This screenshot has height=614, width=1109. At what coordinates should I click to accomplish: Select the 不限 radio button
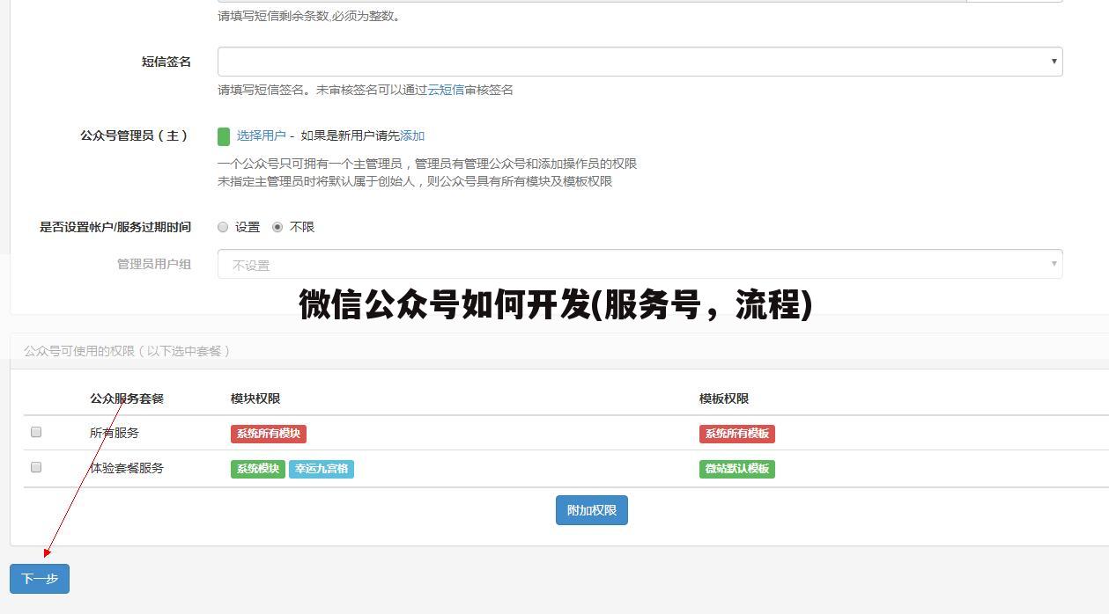277,227
